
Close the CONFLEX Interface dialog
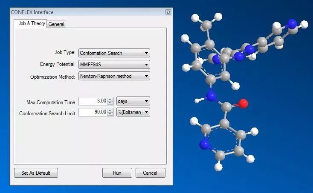point(168,12)
